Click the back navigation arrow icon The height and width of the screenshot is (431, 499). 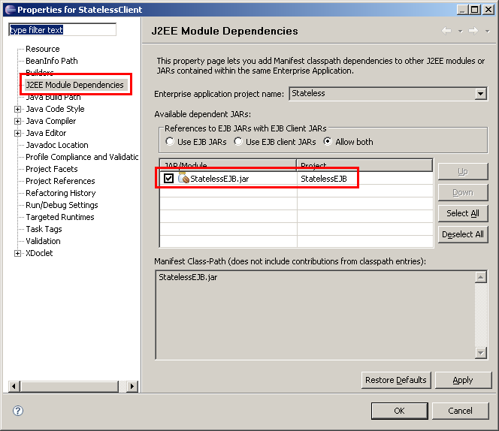pyautogui.click(x=446, y=31)
